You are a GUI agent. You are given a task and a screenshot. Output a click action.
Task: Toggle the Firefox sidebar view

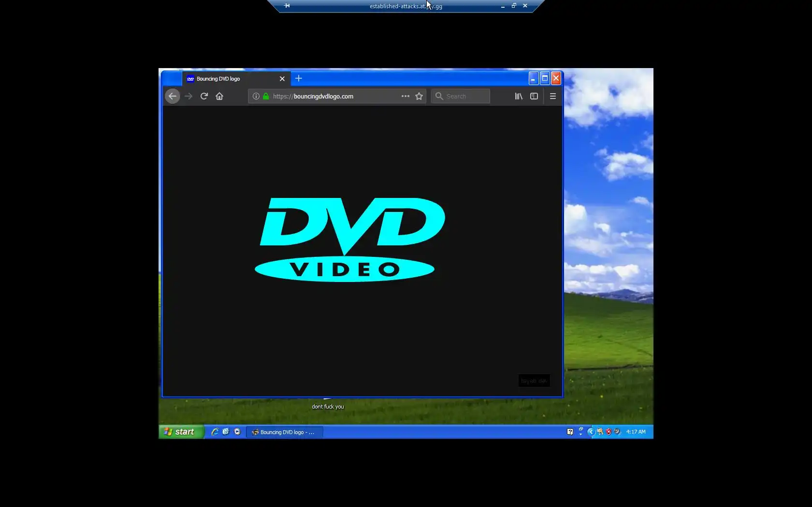click(x=534, y=96)
